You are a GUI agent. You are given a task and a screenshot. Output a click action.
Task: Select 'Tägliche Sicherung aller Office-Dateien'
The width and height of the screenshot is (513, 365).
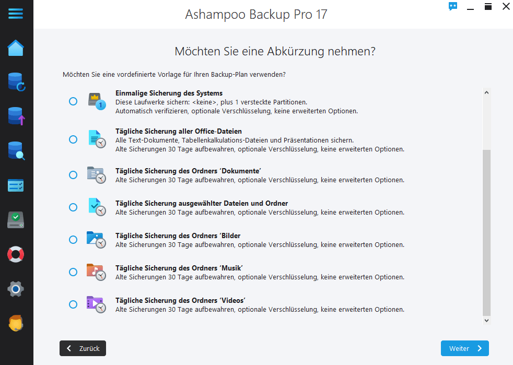pyautogui.click(x=73, y=139)
